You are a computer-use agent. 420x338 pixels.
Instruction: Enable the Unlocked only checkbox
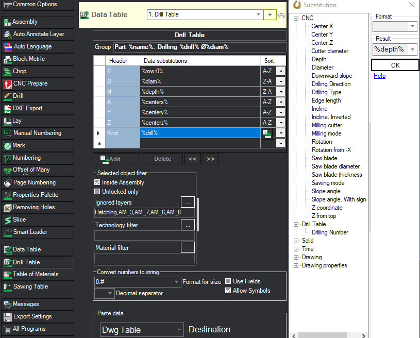pyautogui.click(x=97, y=192)
